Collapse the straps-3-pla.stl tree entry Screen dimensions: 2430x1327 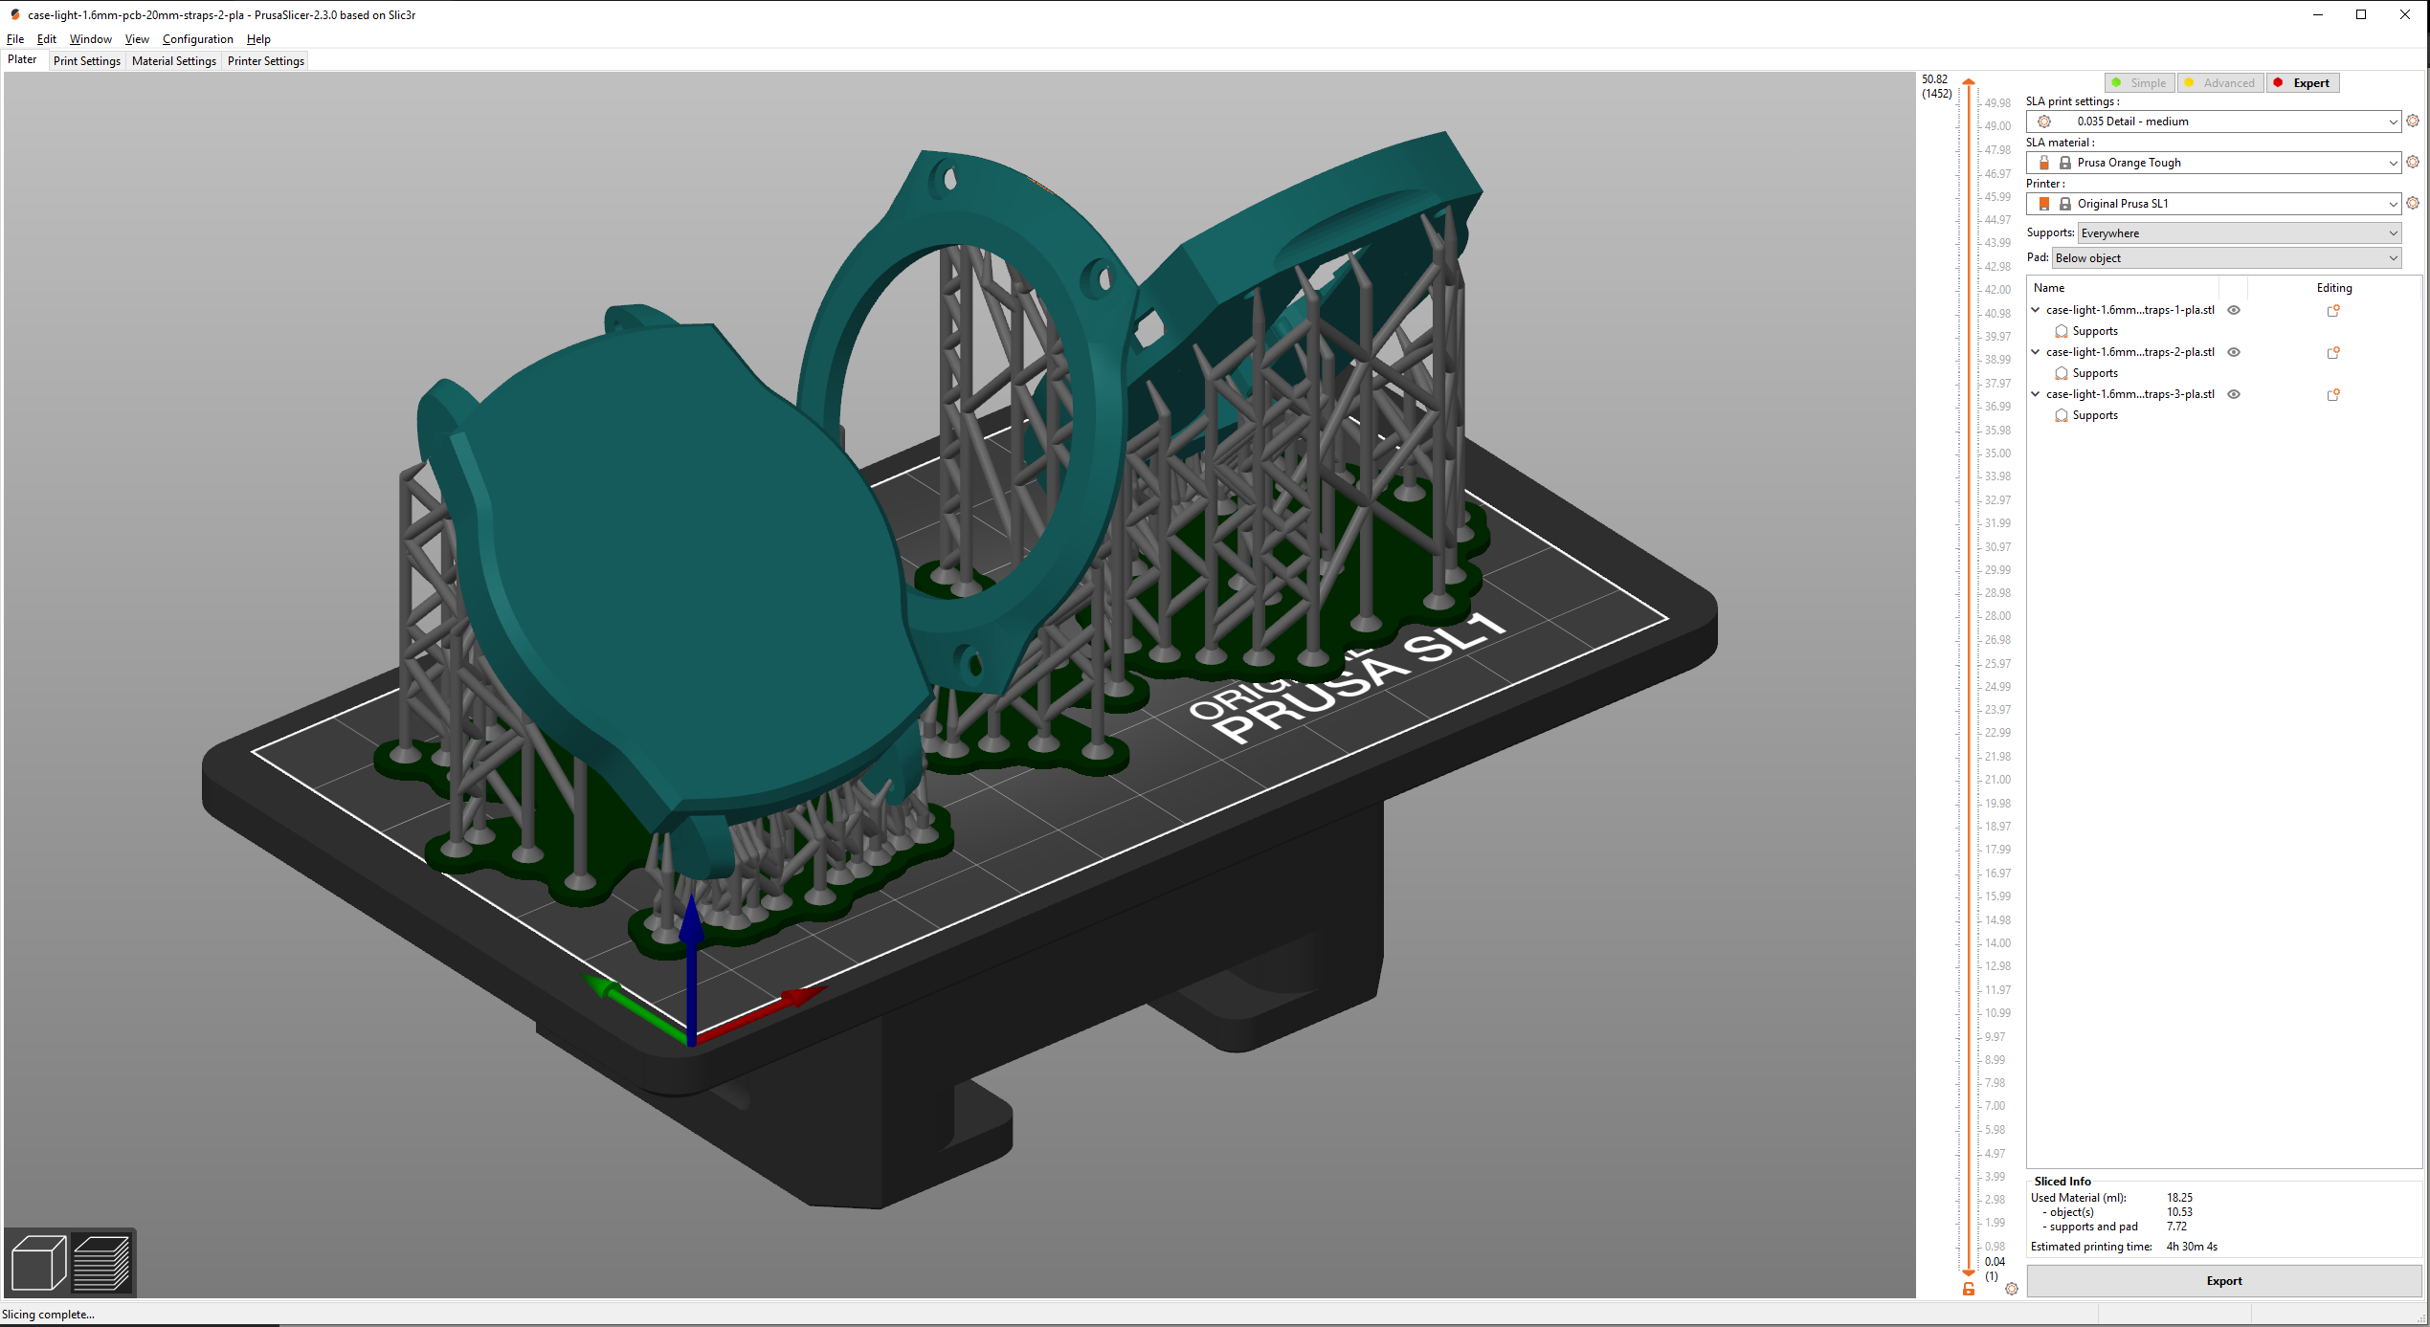pos(2036,394)
